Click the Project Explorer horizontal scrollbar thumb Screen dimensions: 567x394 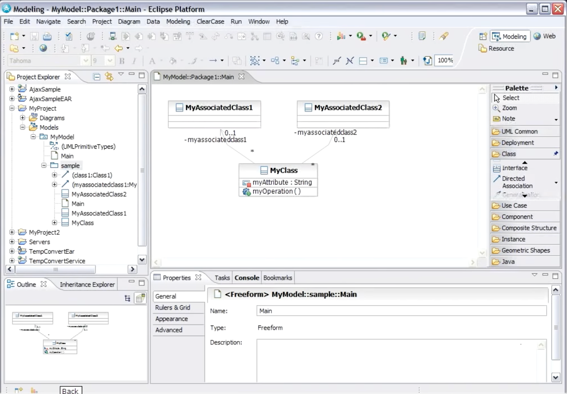point(55,270)
